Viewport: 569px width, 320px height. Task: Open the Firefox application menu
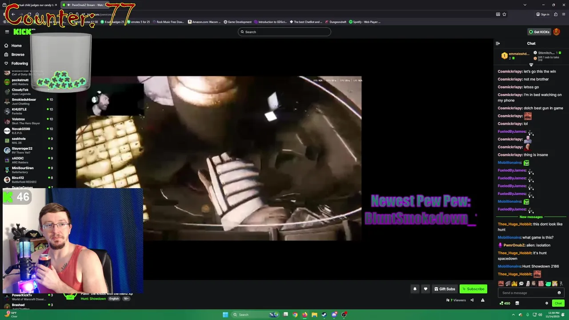pyautogui.click(x=563, y=14)
